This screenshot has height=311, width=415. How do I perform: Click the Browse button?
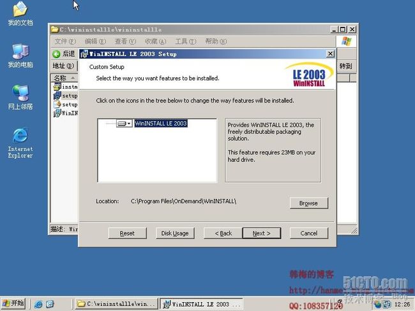[x=309, y=203]
